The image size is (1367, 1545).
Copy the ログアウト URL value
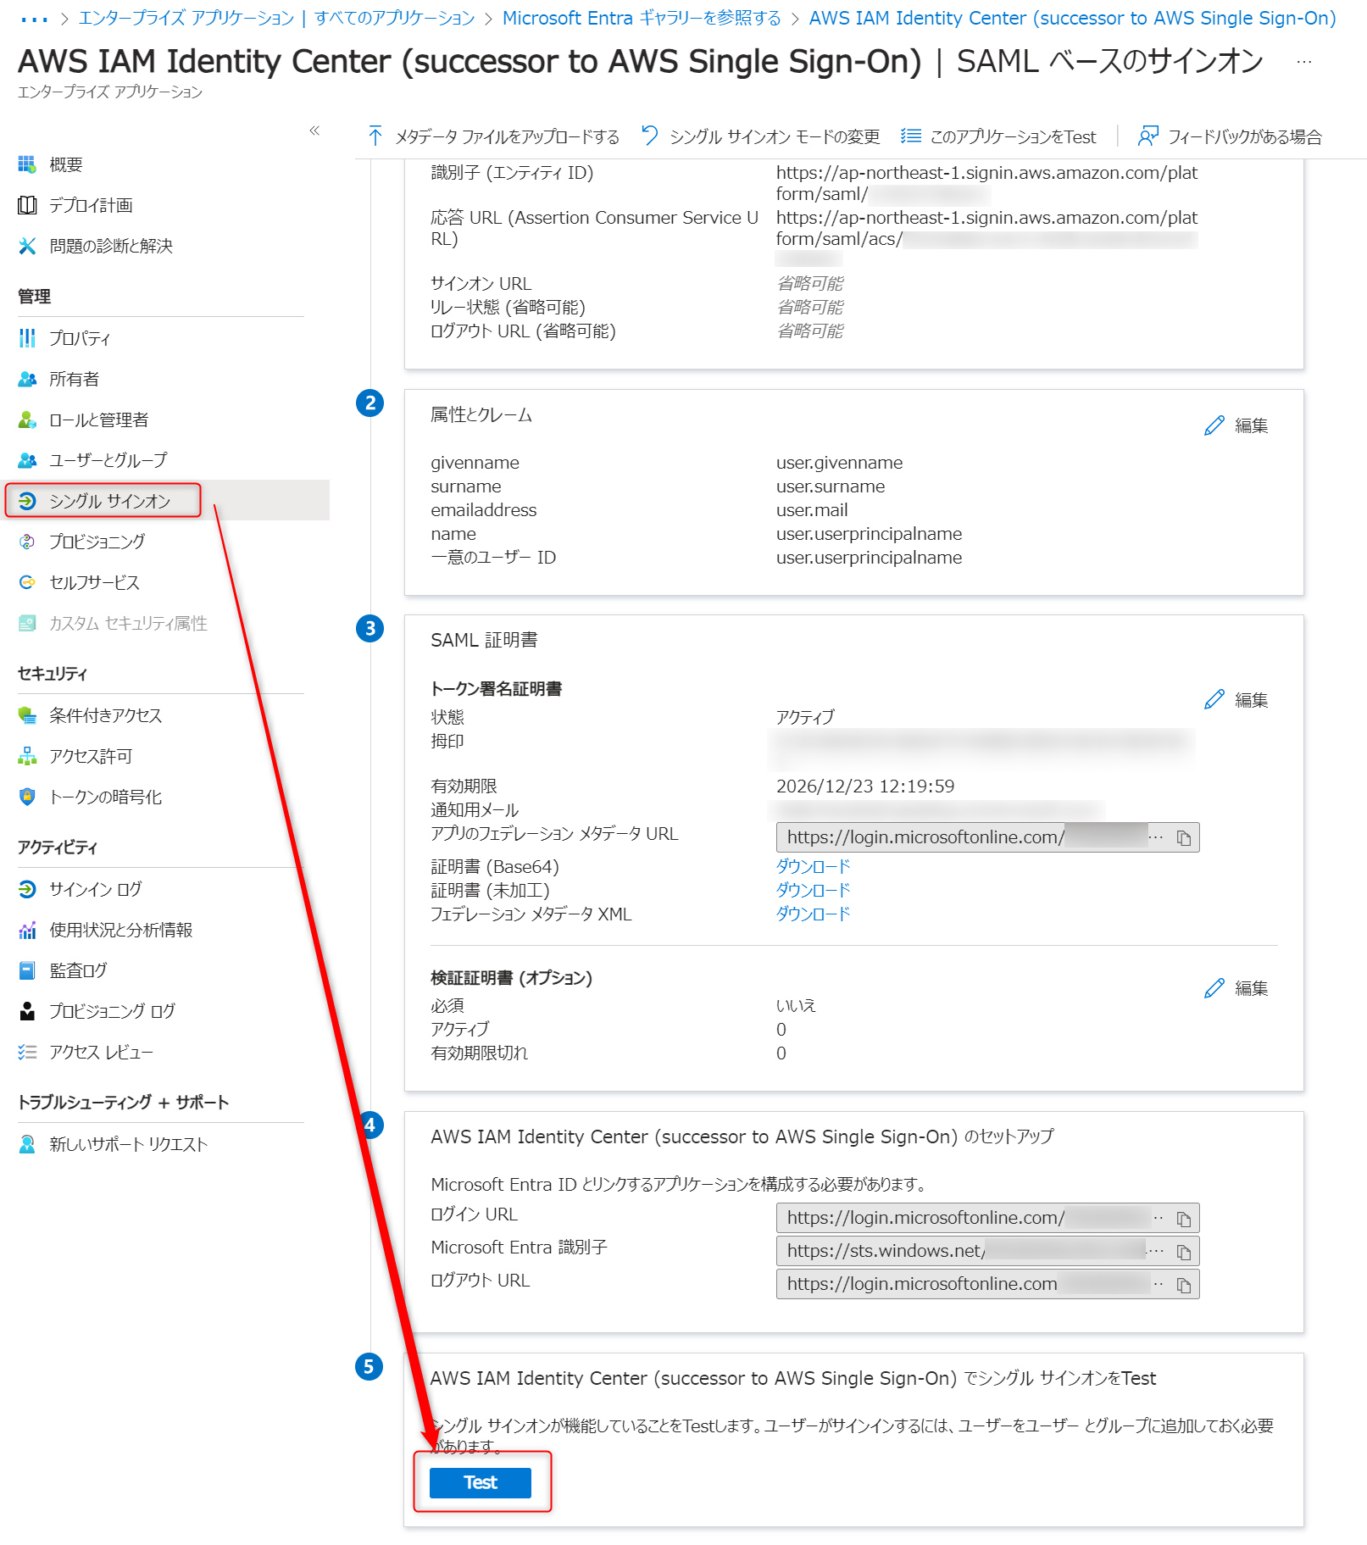[x=1184, y=1285]
